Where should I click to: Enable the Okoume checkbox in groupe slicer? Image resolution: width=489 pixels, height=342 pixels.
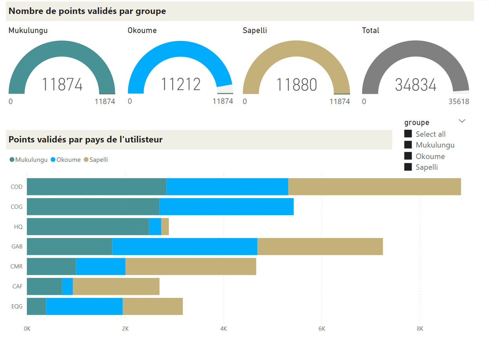click(408, 156)
